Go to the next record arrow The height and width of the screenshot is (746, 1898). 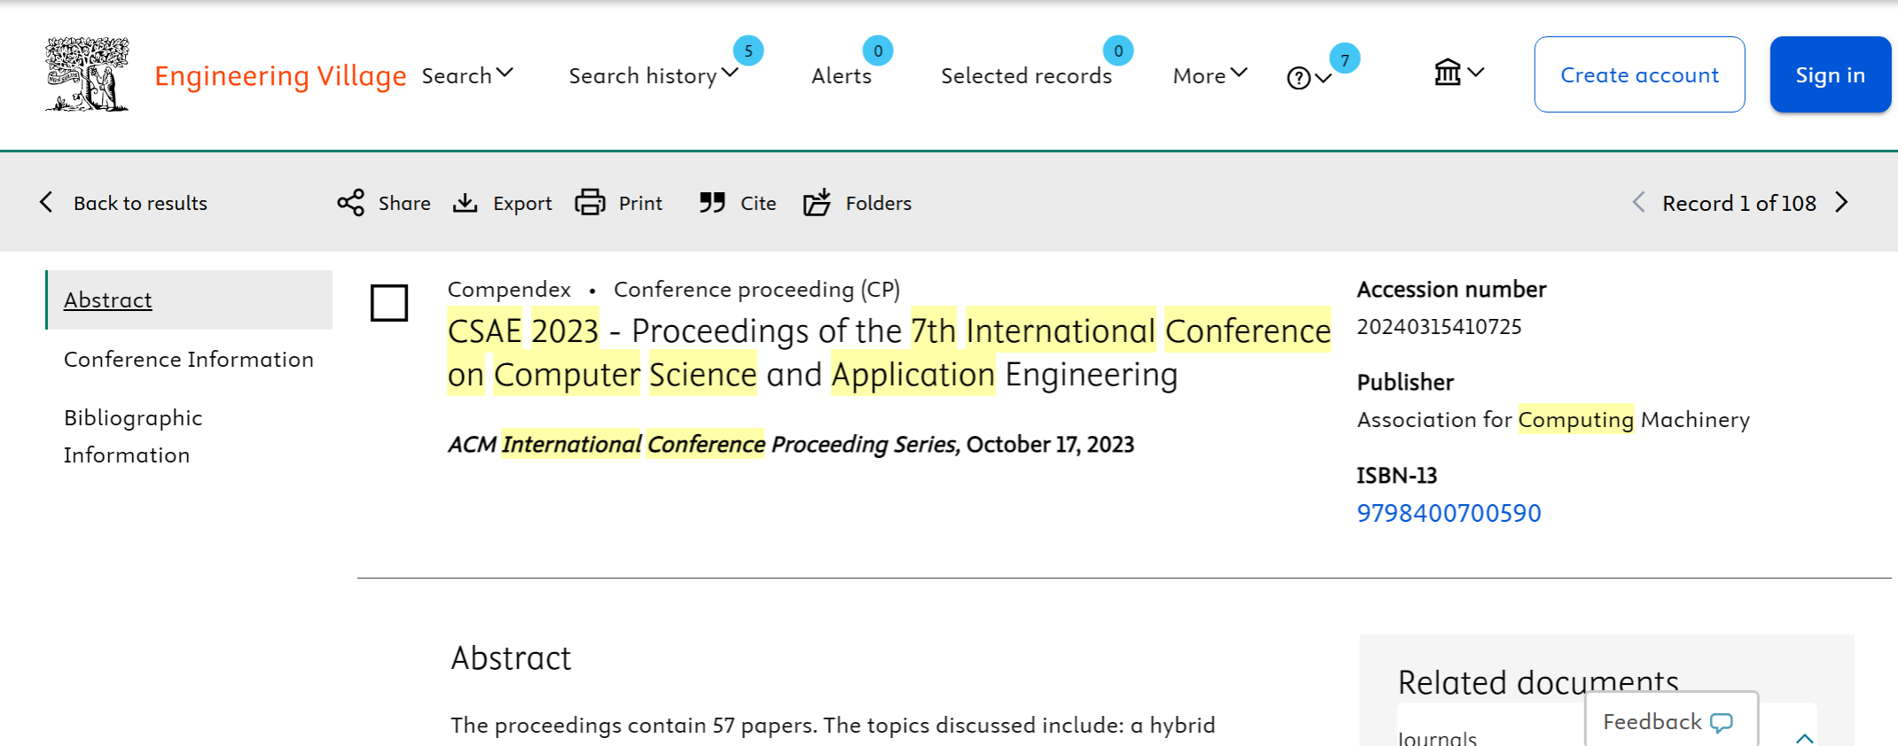pyautogui.click(x=1842, y=203)
